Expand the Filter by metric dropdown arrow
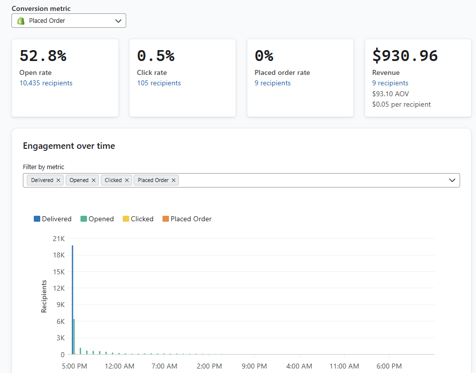Image resolution: width=476 pixels, height=373 pixels. coord(452,180)
